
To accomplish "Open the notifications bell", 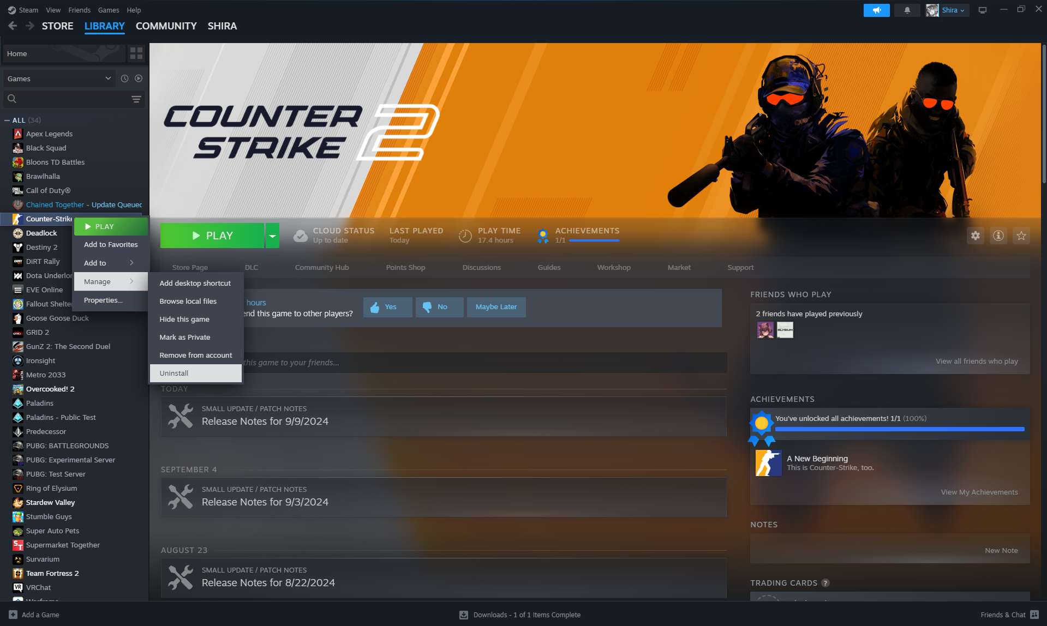I will 907,10.
